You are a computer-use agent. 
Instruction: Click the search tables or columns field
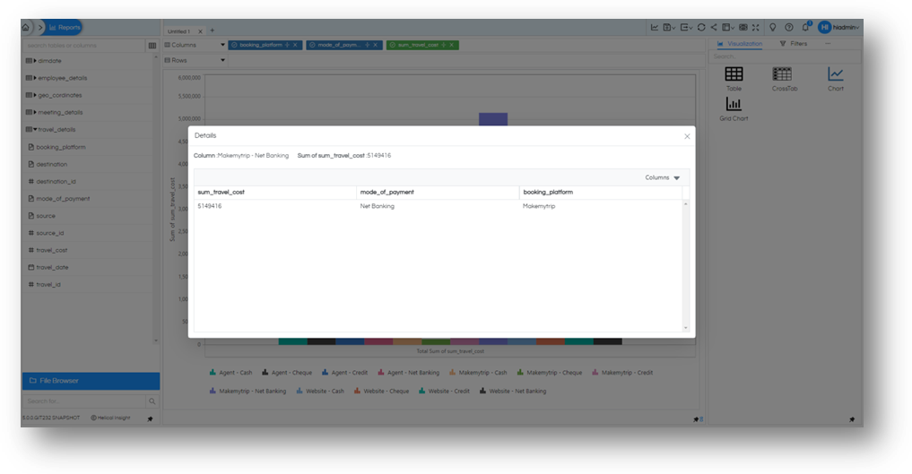[83, 46]
